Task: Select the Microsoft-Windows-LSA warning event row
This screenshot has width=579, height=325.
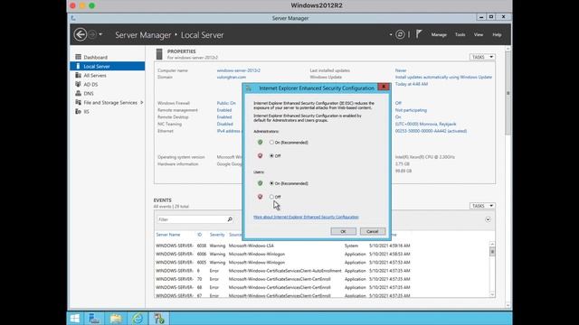Action: point(321,246)
